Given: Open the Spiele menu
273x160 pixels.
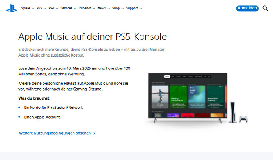Looking at the screenshot, I should point(28,8).
